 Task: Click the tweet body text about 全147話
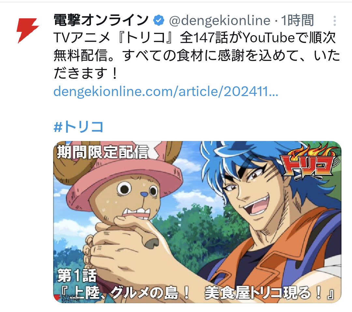point(197,55)
